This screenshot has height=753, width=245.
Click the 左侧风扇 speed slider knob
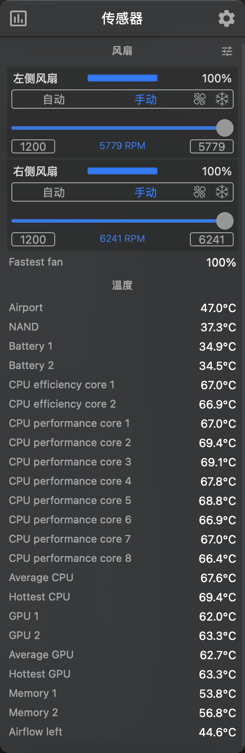tap(225, 128)
